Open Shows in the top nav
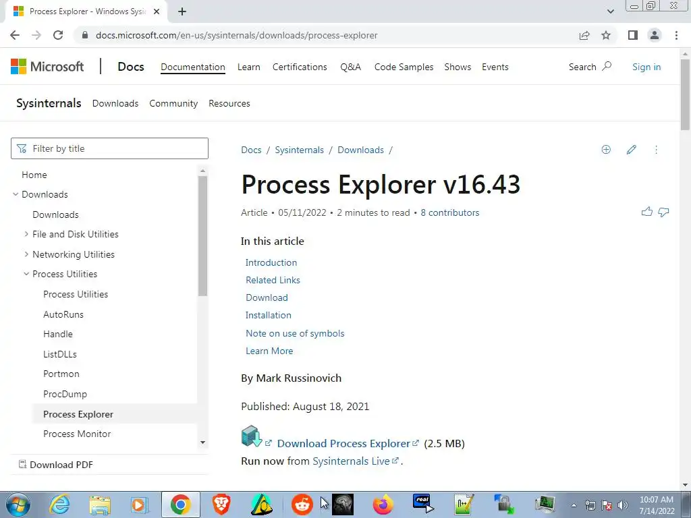Viewport: 691px width, 518px height. click(x=458, y=67)
